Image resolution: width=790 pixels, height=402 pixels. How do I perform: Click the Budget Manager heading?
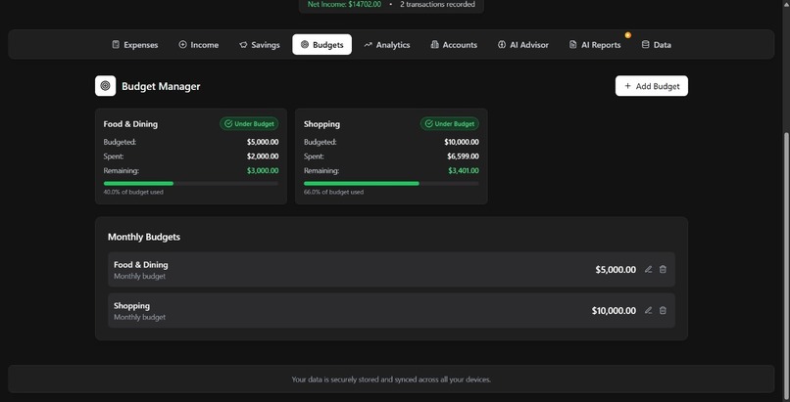[x=161, y=86]
